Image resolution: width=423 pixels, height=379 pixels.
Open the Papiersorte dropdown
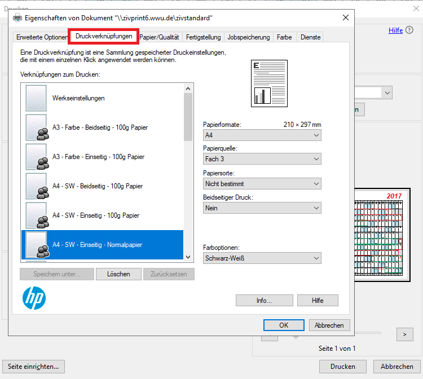[262, 184]
